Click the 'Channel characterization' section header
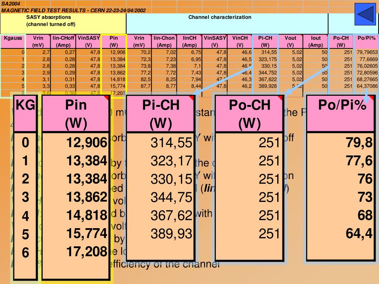This screenshot has height=284, width=379. click(x=220, y=17)
